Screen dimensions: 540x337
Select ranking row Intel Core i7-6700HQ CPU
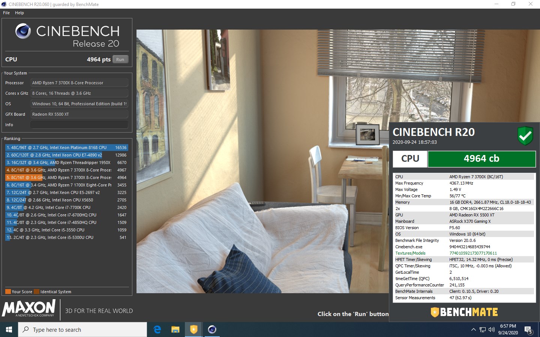[x=67, y=215]
